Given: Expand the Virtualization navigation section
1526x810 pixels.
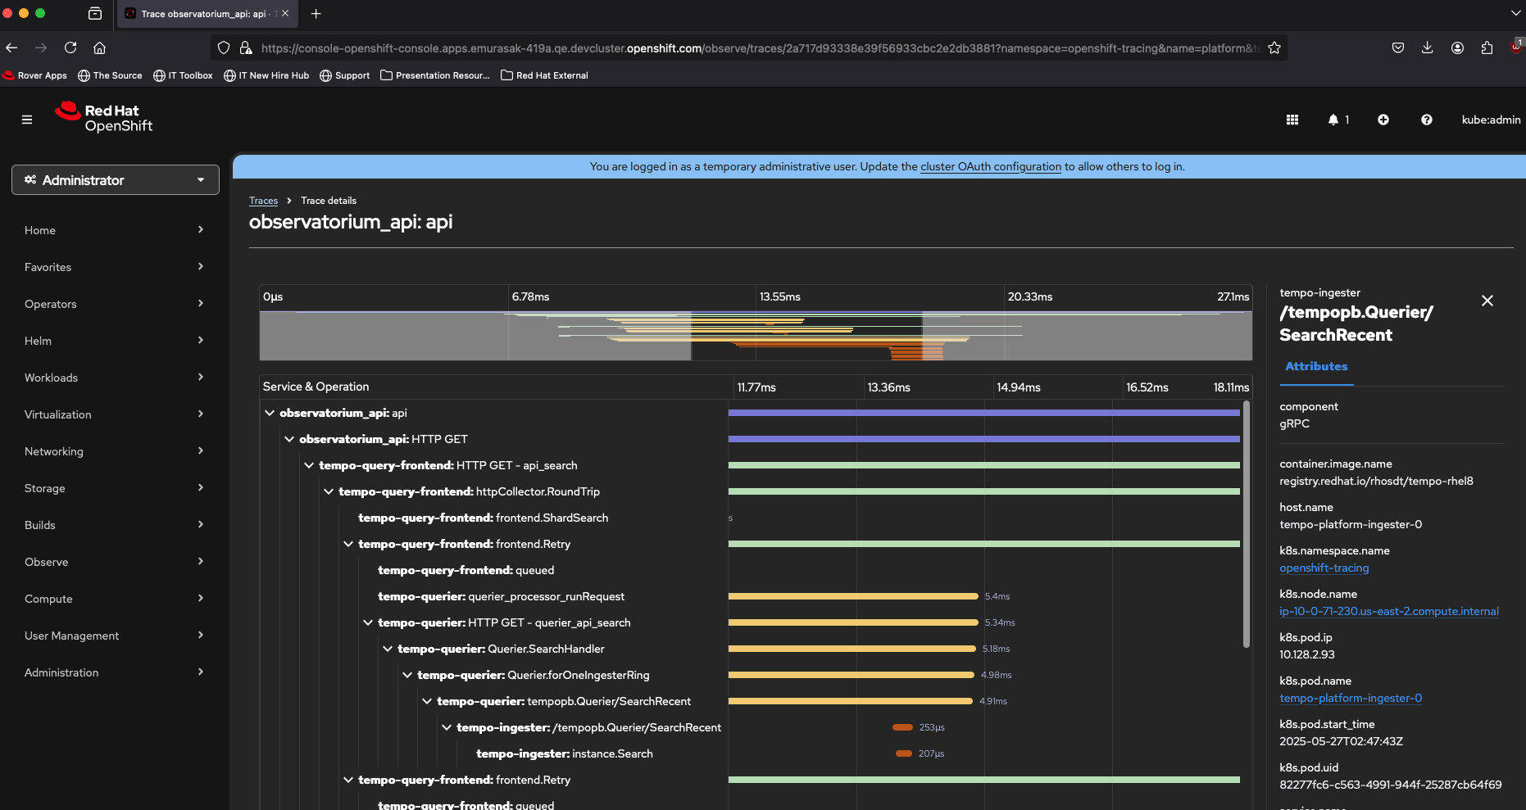Looking at the screenshot, I should [115, 414].
